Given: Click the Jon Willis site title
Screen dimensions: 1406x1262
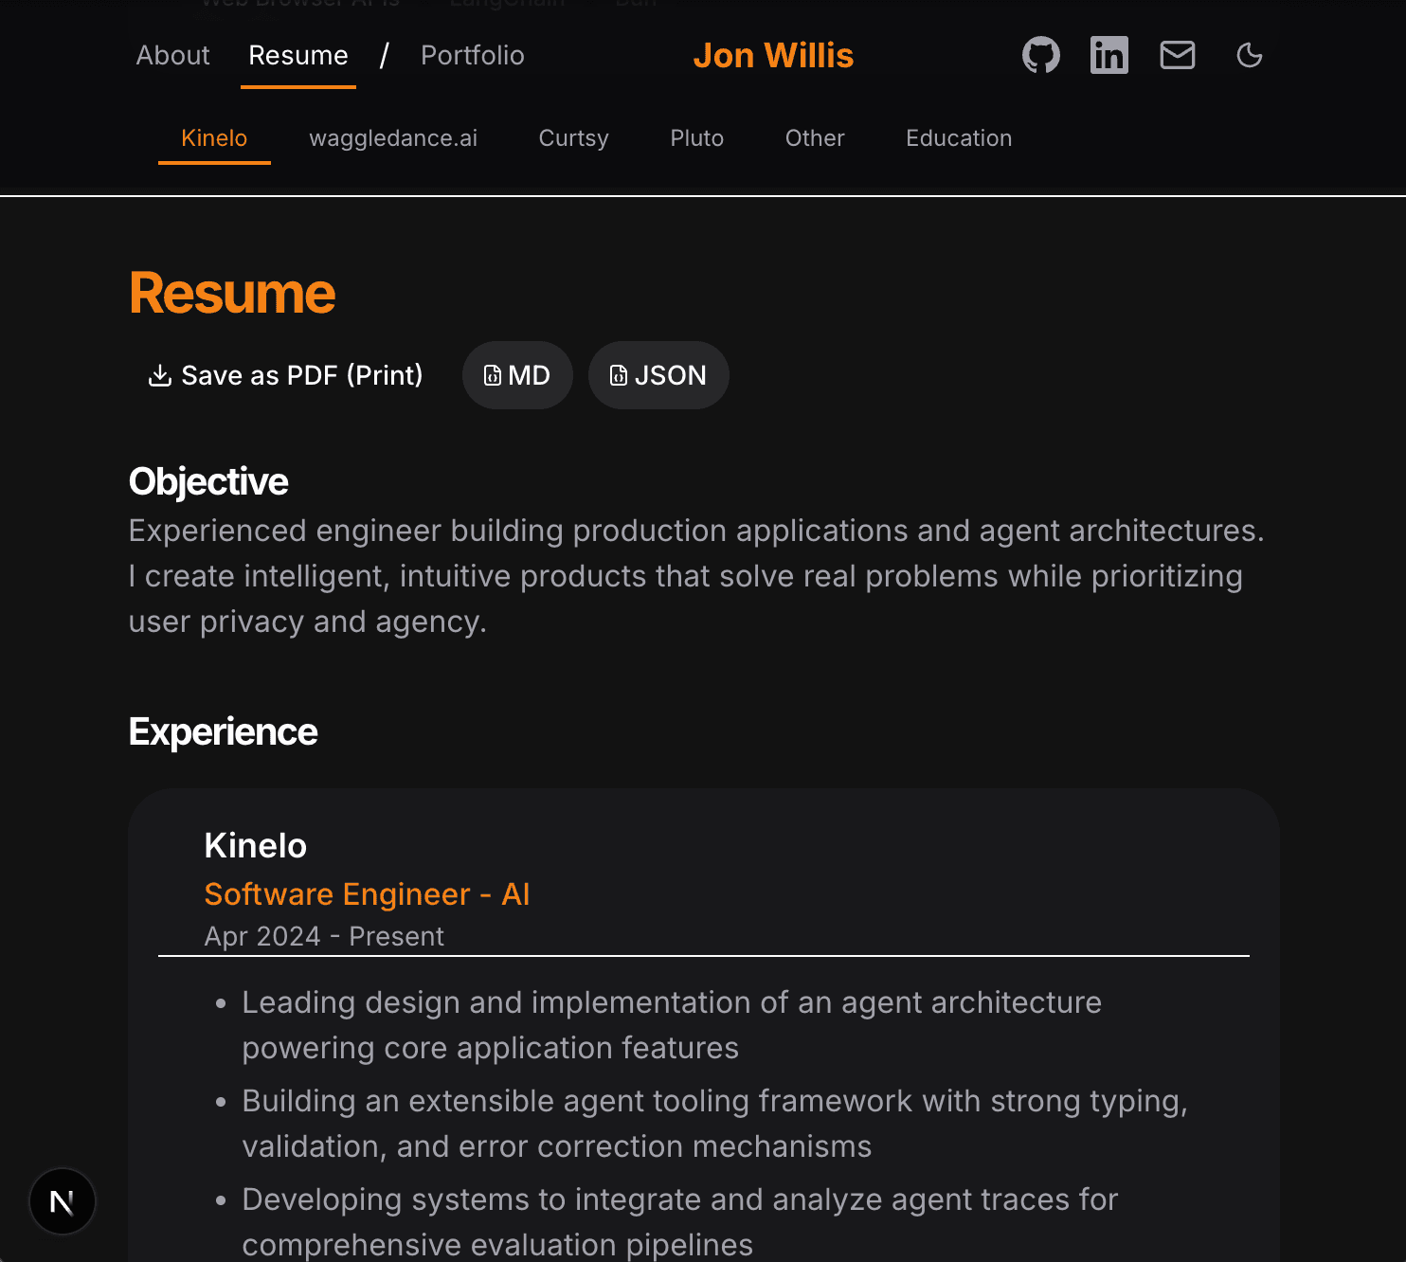Looking at the screenshot, I should click(x=773, y=55).
